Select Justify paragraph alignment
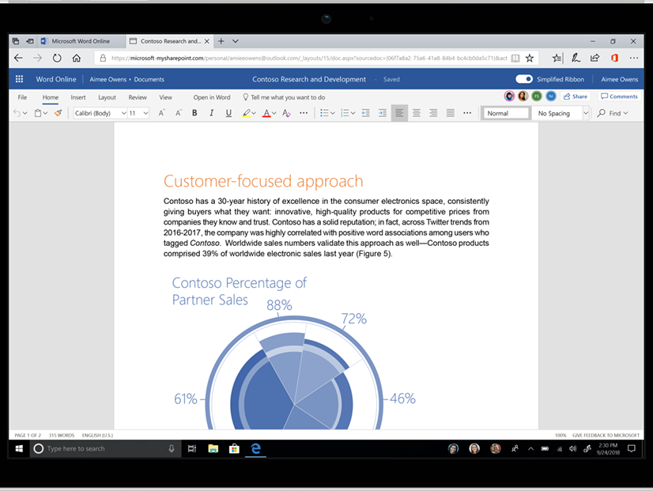This screenshot has width=653, height=491. click(x=450, y=113)
